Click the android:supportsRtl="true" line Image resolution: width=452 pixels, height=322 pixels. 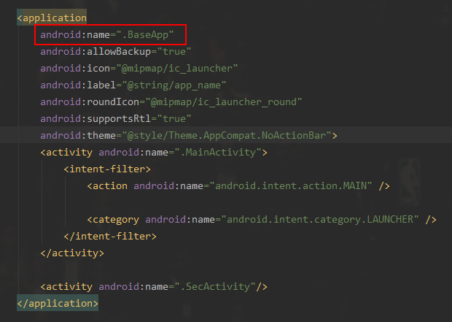click(x=116, y=119)
